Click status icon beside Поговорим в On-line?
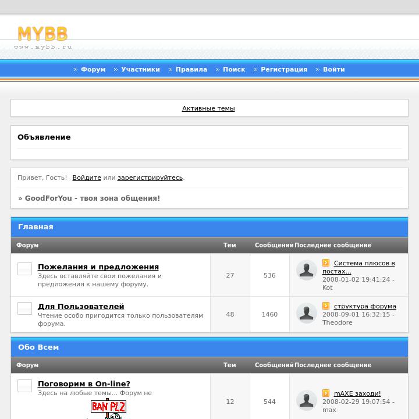The height and width of the screenshot is (419, 419). point(24,386)
